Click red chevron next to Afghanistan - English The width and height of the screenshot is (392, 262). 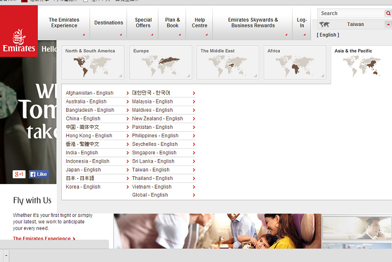point(127,93)
